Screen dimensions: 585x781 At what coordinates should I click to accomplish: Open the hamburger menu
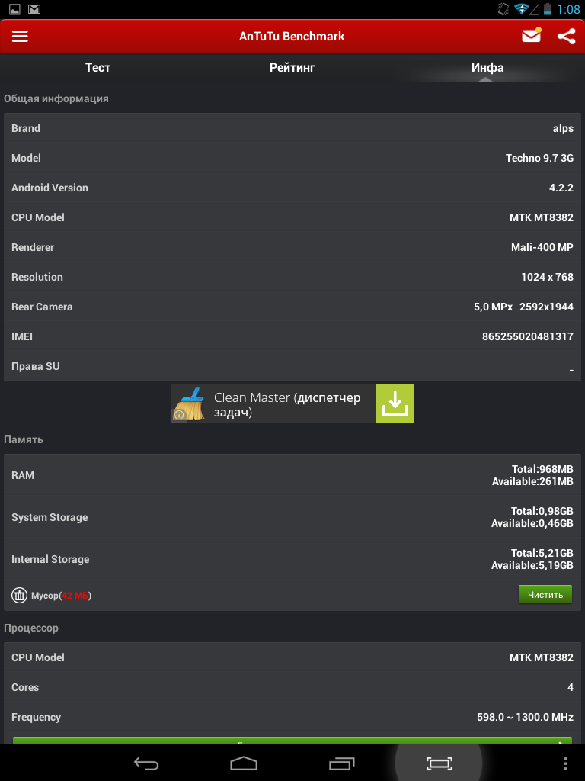tap(20, 37)
